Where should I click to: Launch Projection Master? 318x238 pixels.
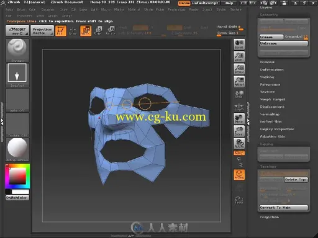[42, 30]
